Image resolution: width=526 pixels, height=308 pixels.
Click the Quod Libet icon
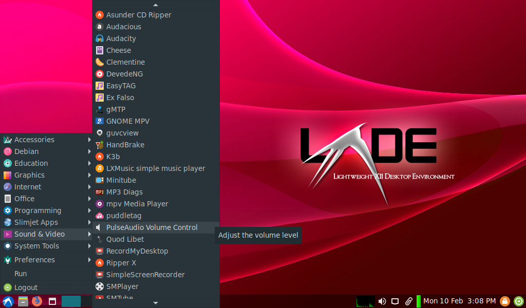(x=100, y=239)
